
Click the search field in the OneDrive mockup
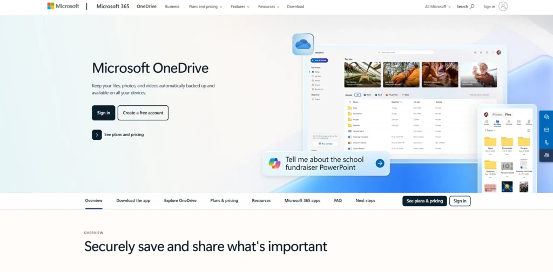point(405,52)
